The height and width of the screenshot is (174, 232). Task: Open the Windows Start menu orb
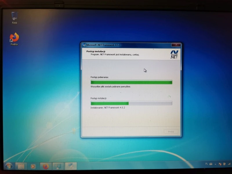(x=8, y=166)
